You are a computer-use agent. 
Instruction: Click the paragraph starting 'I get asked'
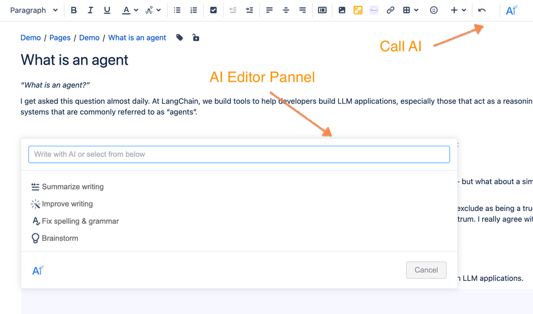coord(277,106)
